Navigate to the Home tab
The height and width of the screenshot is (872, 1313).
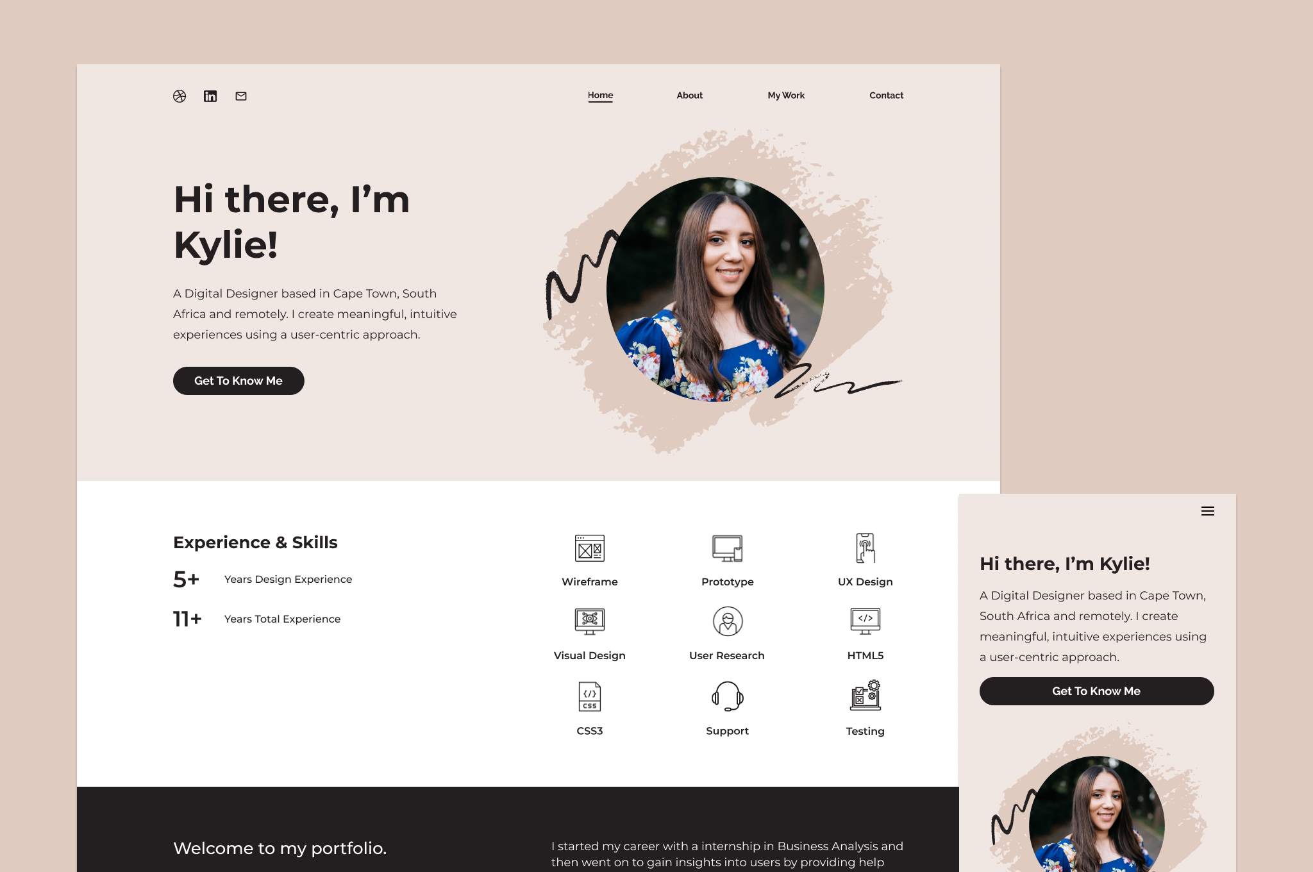[x=599, y=94]
